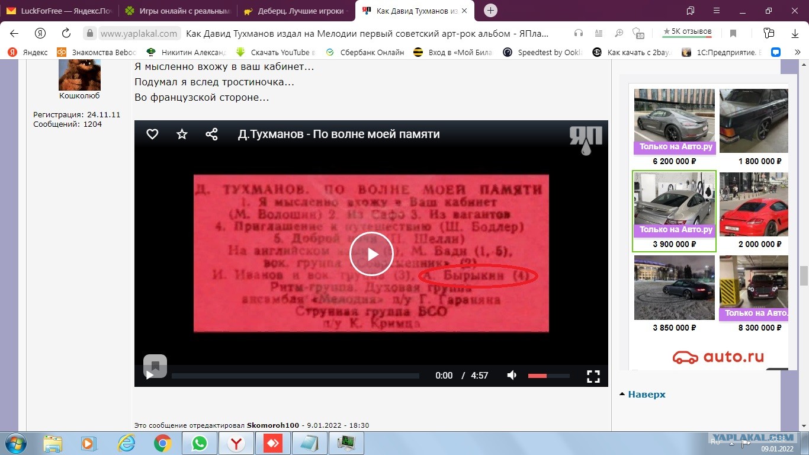Switch to the Деберц. Лучшие игроки tab

tap(296, 11)
